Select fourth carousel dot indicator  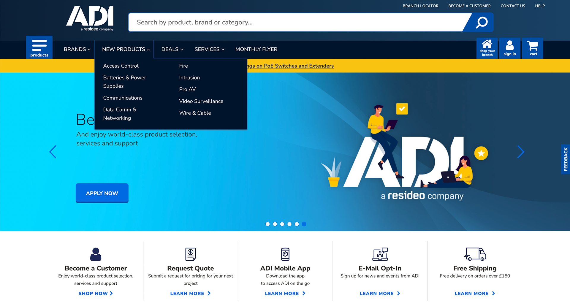289,224
